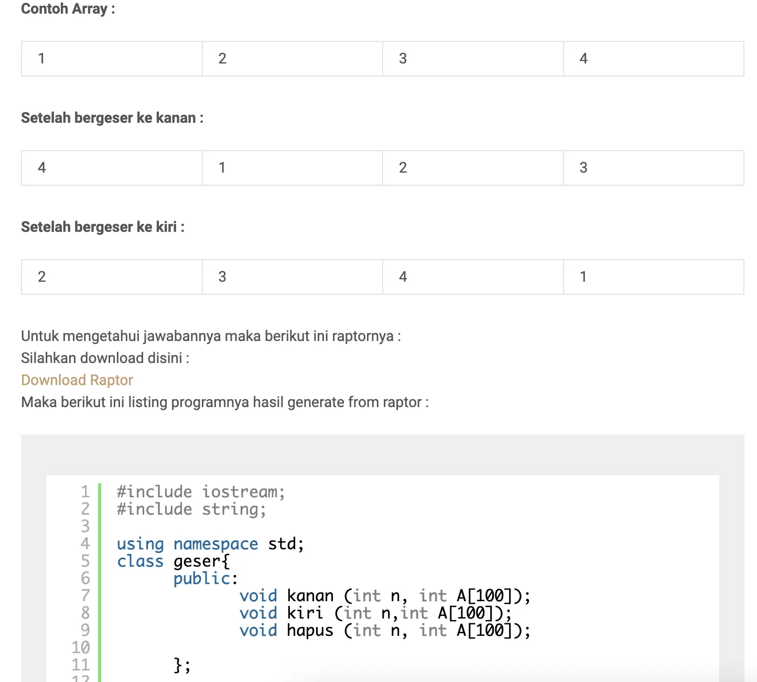Click 'Setelah bergeser ke kiri :' heading

click(103, 227)
